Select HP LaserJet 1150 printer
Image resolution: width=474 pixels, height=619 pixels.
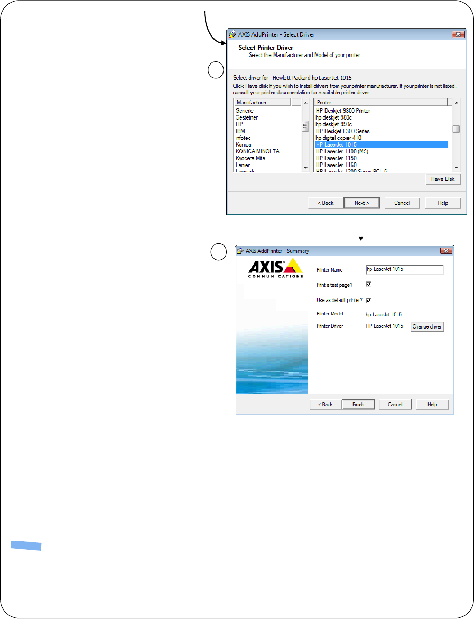[336, 158]
